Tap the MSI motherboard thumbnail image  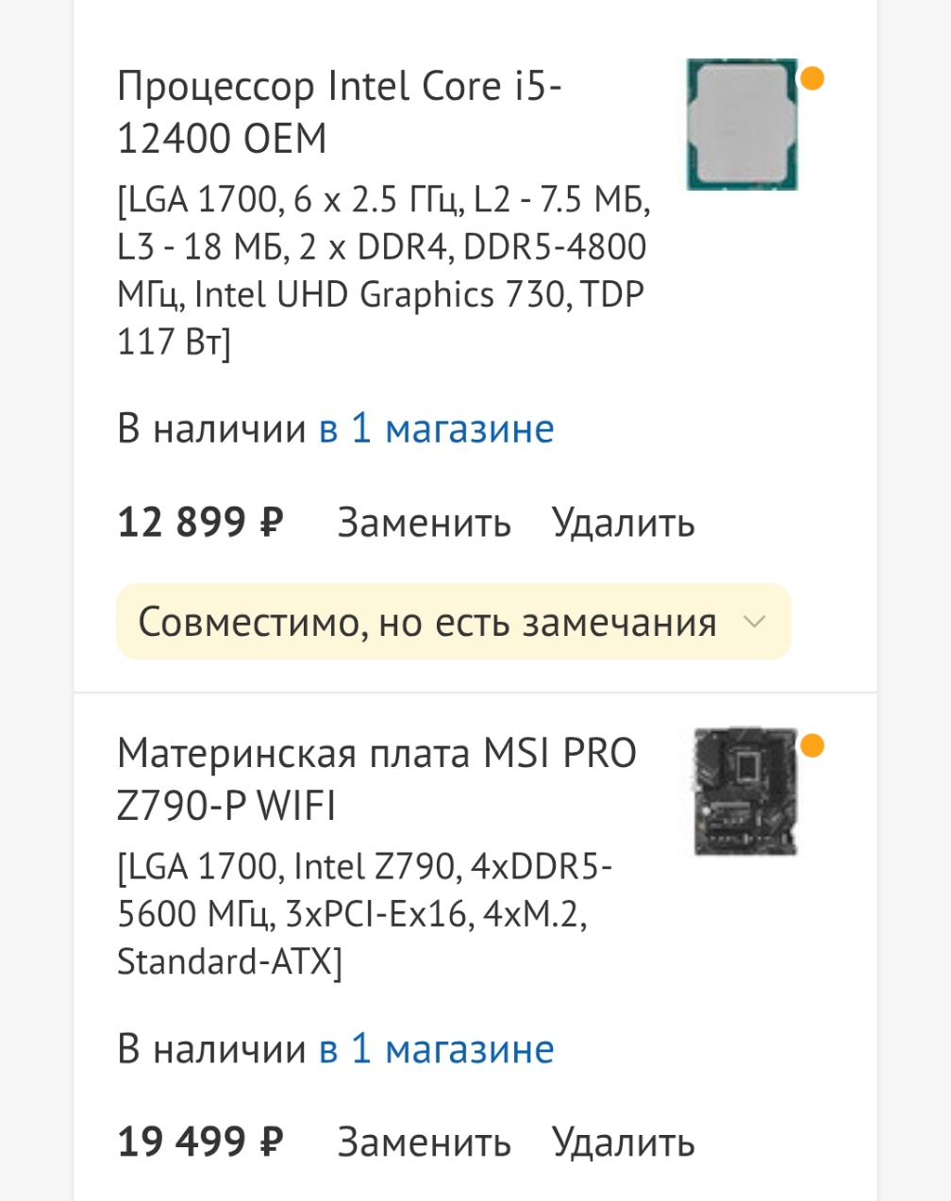point(745,792)
